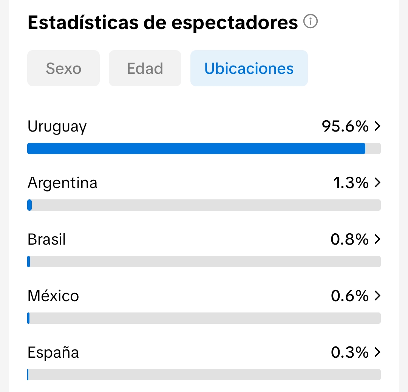Open the México location entry
Screen dimensions: 408x392
tap(53, 296)
